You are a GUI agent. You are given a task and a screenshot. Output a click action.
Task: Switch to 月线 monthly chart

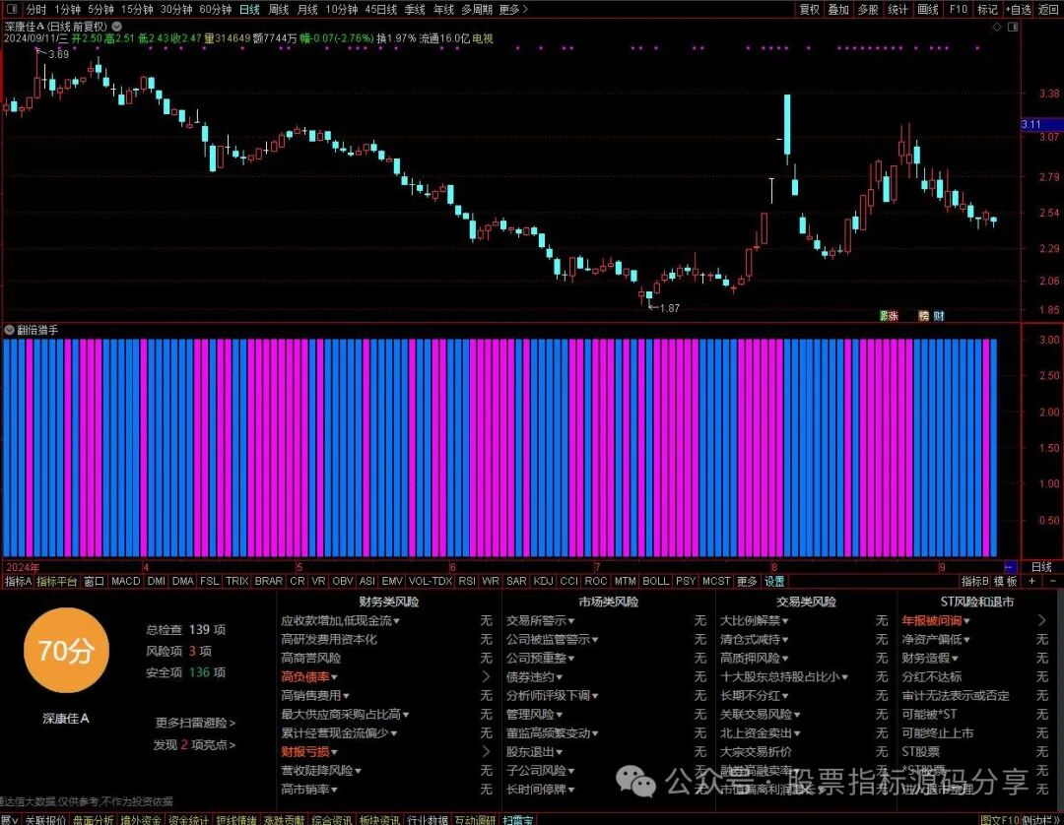[307, 10]
